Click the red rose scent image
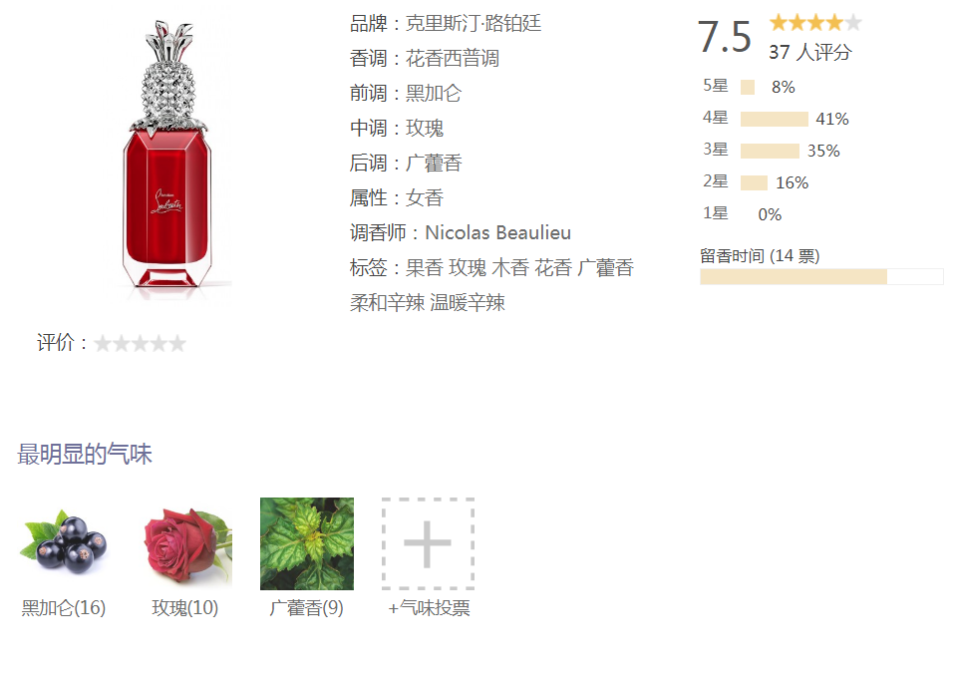The image size is (953, 675). click(x=185, y=543)
